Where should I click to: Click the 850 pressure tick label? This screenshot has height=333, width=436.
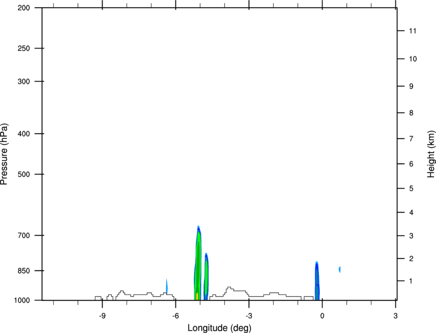(x=24, y=270)
